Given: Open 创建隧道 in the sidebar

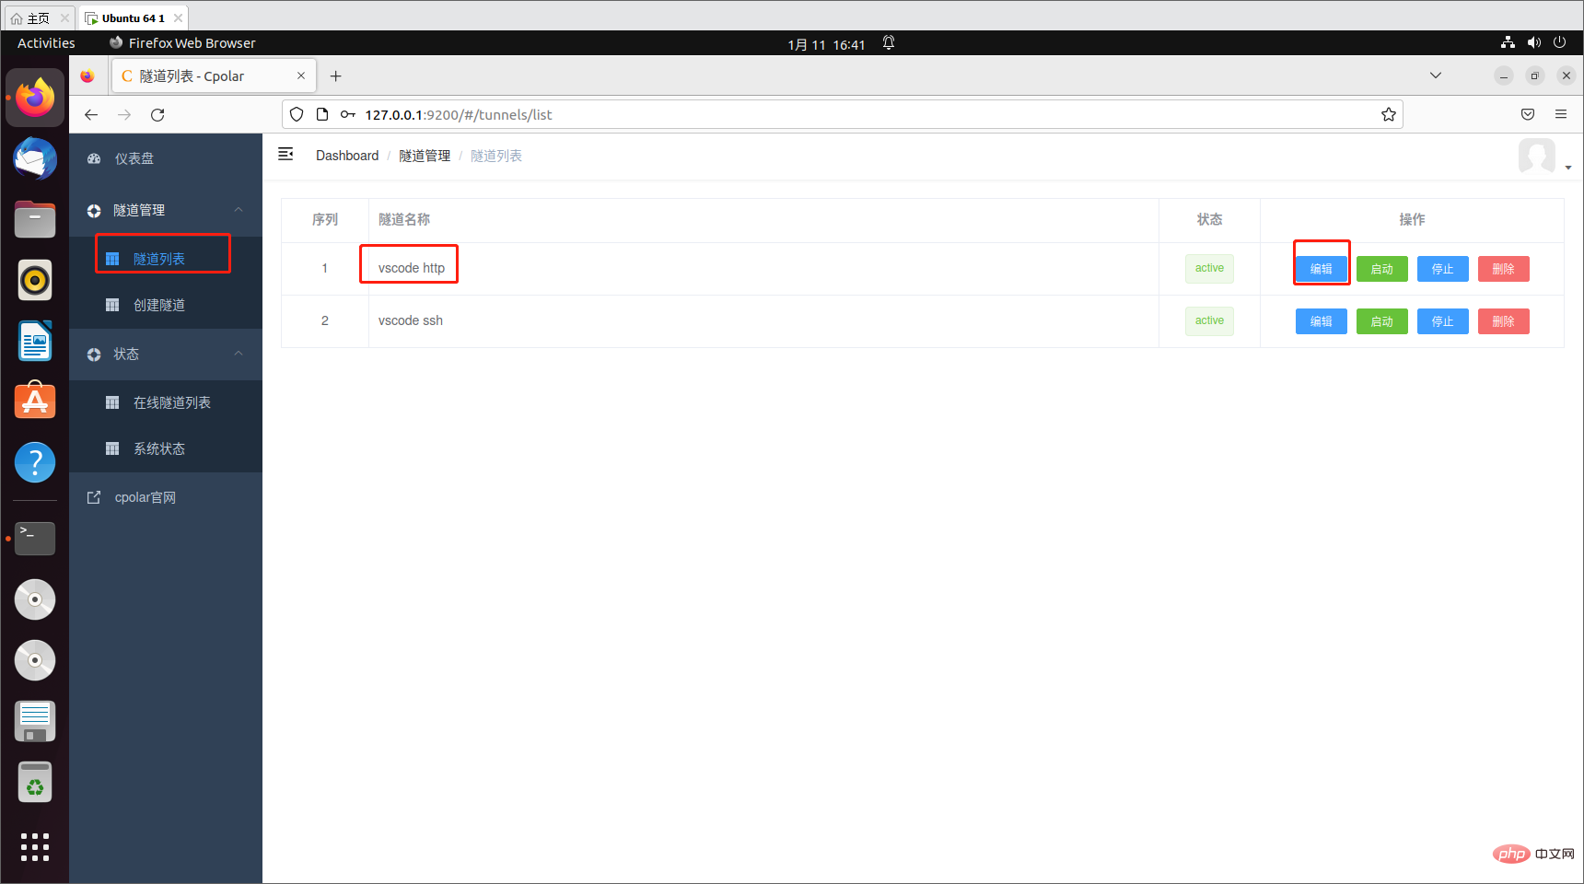Looking at the screenshot, I should pos(166,305).
